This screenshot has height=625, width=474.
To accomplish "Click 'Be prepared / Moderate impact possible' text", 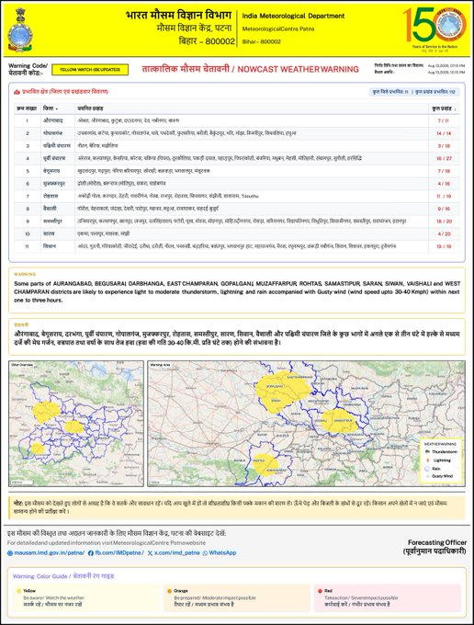I will [x=215, y=598].
